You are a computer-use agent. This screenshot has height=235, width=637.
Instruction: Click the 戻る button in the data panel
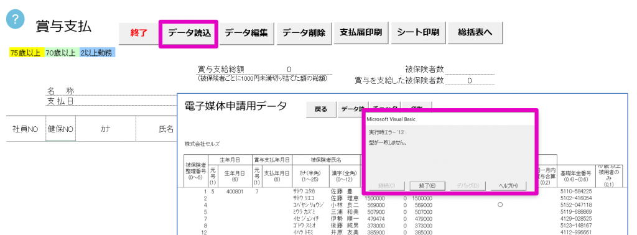click(320, 109)
